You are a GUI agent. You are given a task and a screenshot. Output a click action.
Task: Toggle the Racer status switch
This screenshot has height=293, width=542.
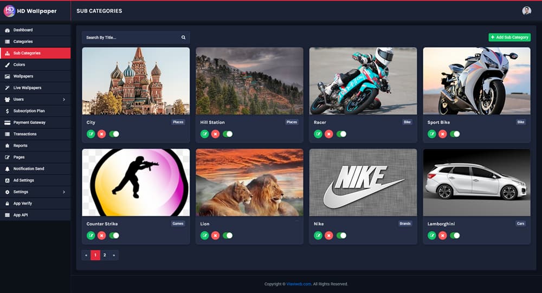pyautogui.click(x=341, y=134)
